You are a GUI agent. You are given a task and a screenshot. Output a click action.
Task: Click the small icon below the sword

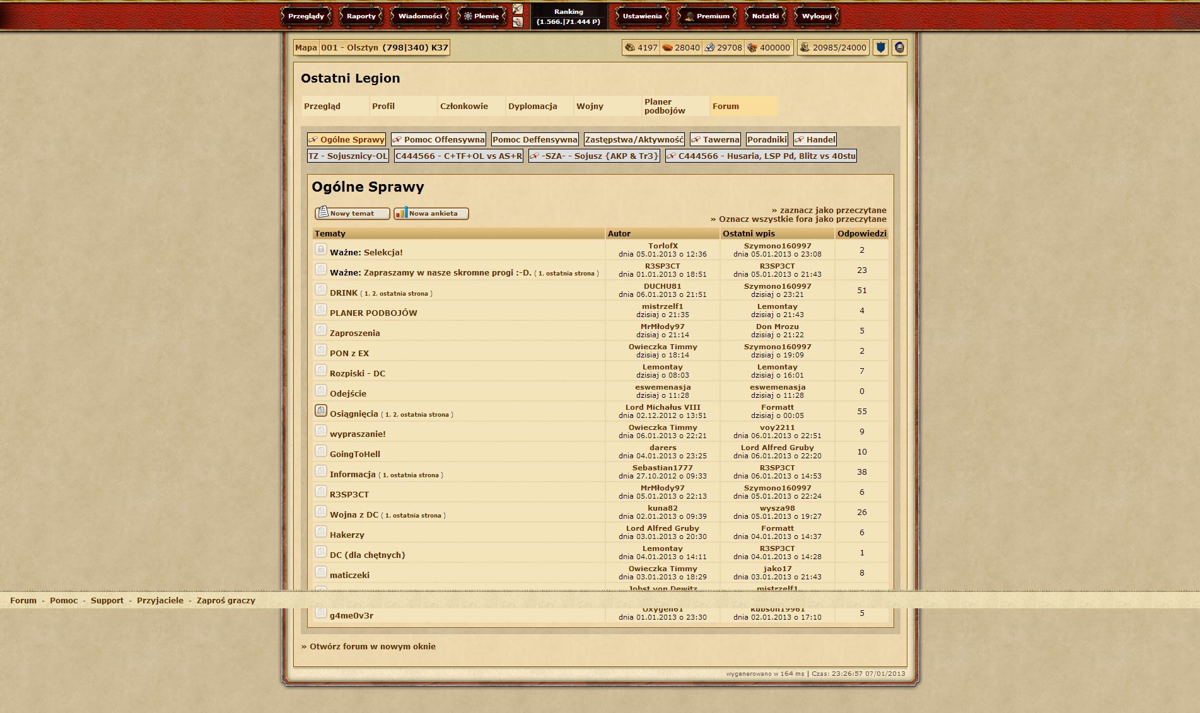[518, 22]
